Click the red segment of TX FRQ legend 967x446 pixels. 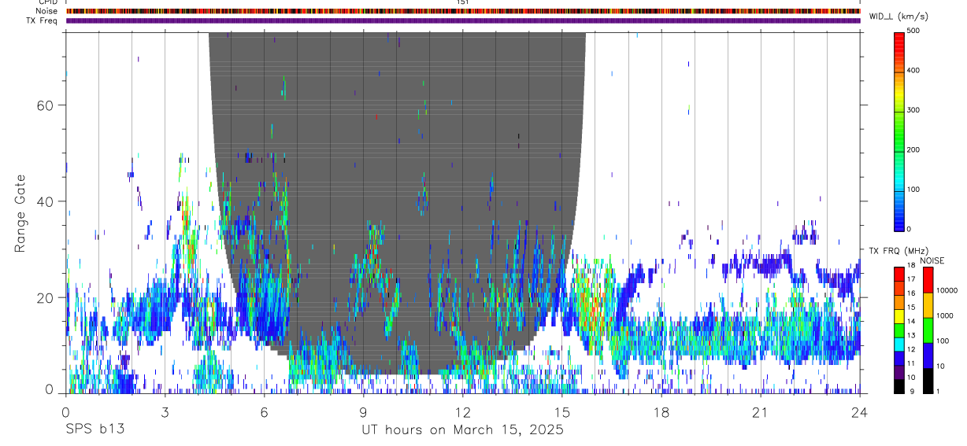point(899,274)
